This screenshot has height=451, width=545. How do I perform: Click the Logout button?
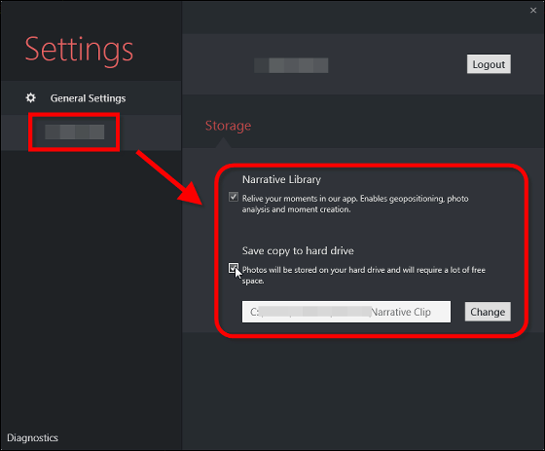[489, 64]
